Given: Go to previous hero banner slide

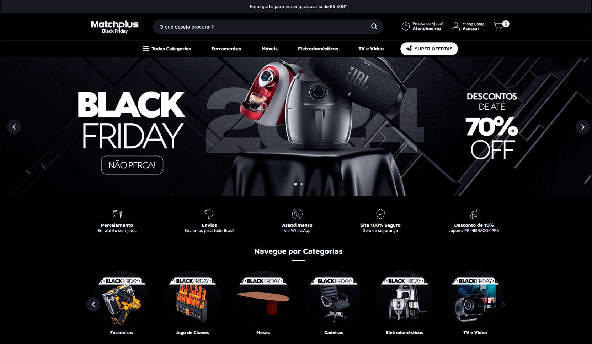Looking at the screenshot, I should coord(14,127).
